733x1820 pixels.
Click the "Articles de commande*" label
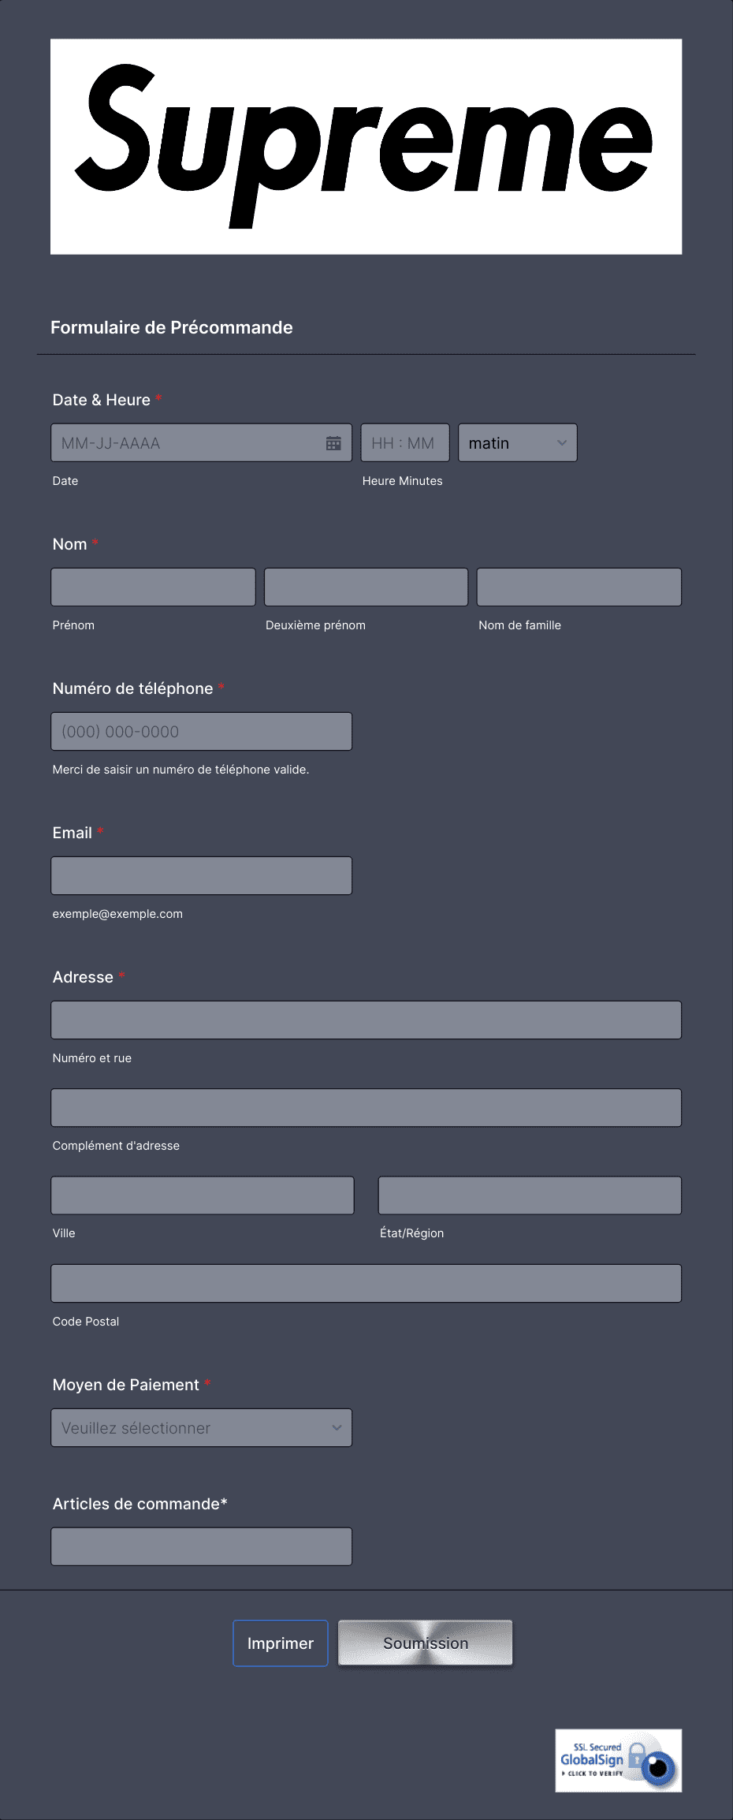pos(140,1504)
